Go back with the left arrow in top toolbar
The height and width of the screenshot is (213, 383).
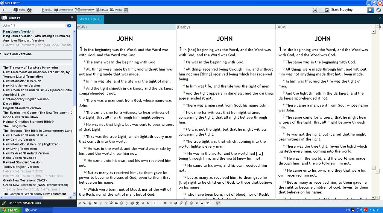tap(4, 10)
